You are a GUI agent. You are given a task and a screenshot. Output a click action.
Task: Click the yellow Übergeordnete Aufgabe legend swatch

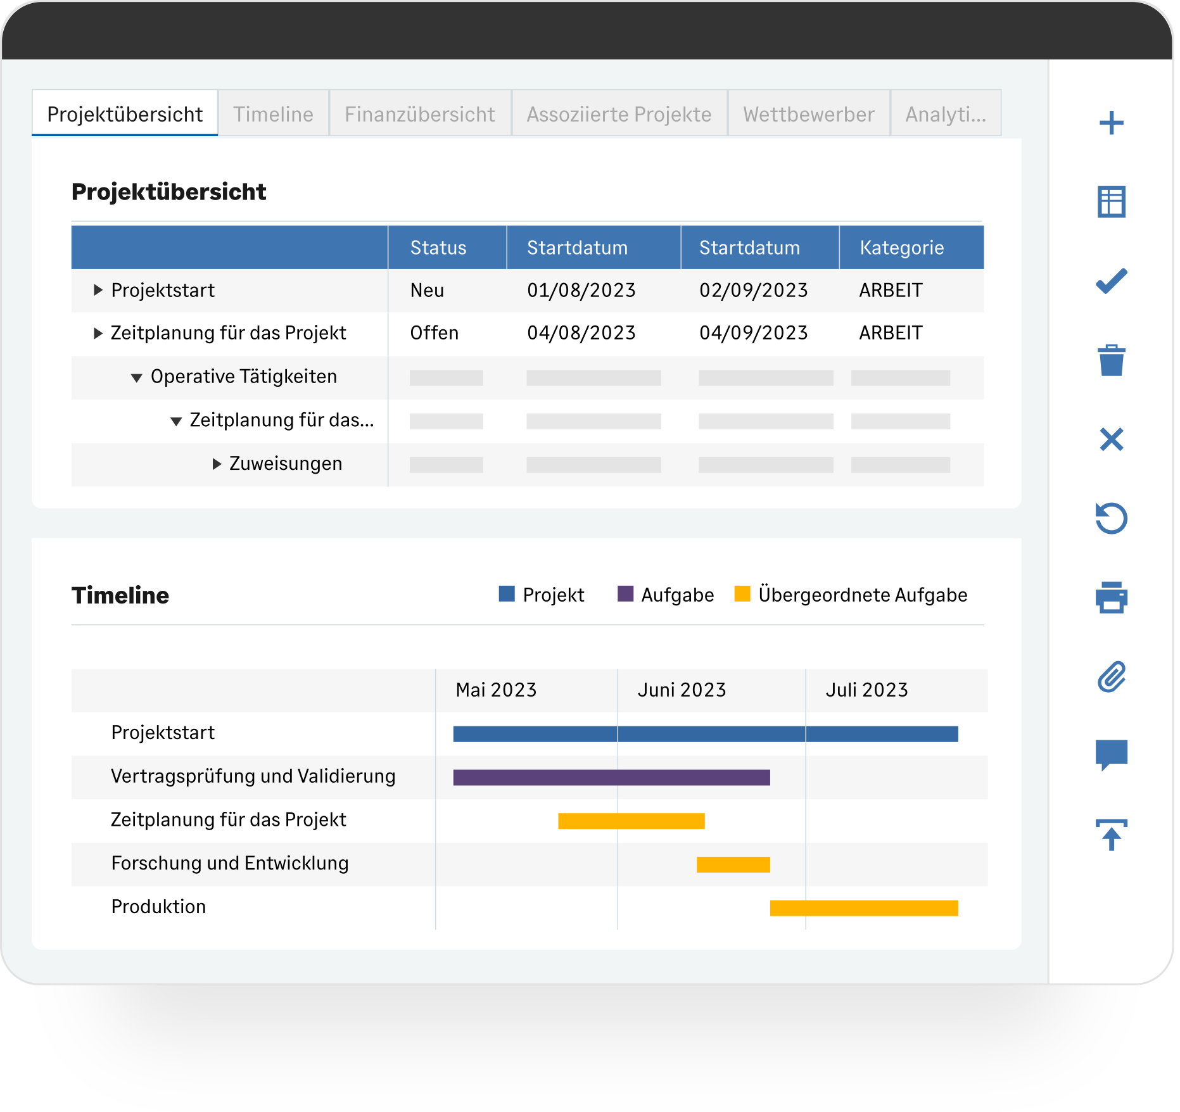pyautogui.click(x=742, y=594)
